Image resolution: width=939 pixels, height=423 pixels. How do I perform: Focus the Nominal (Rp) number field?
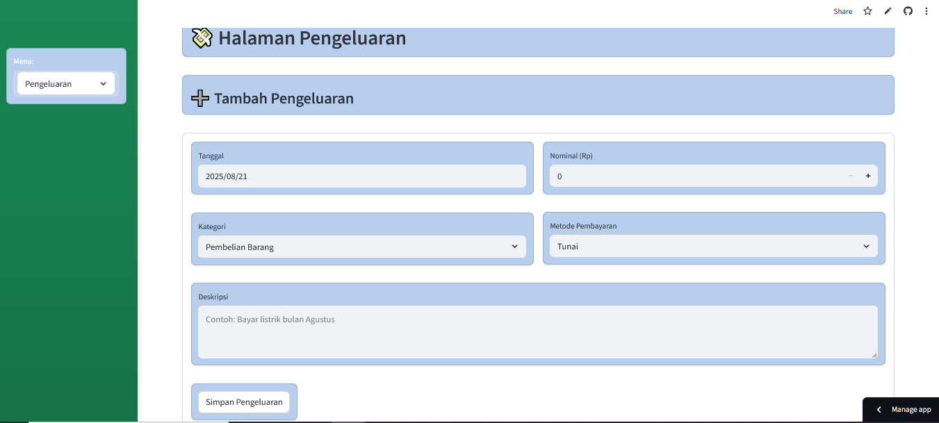click(x=695, y=176)
